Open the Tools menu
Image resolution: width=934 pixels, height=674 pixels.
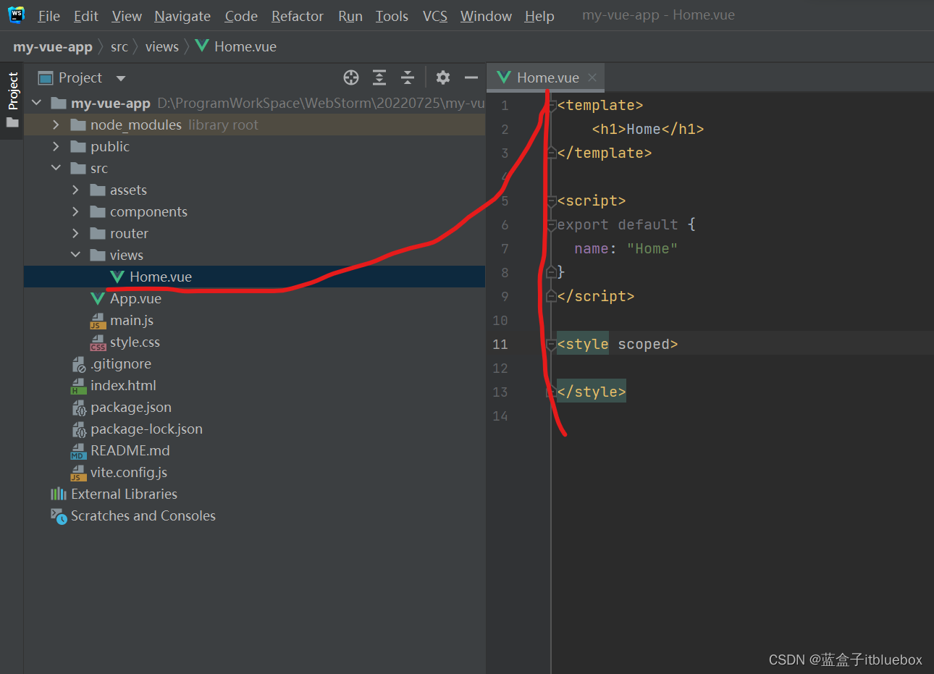[x=392, y=16]
